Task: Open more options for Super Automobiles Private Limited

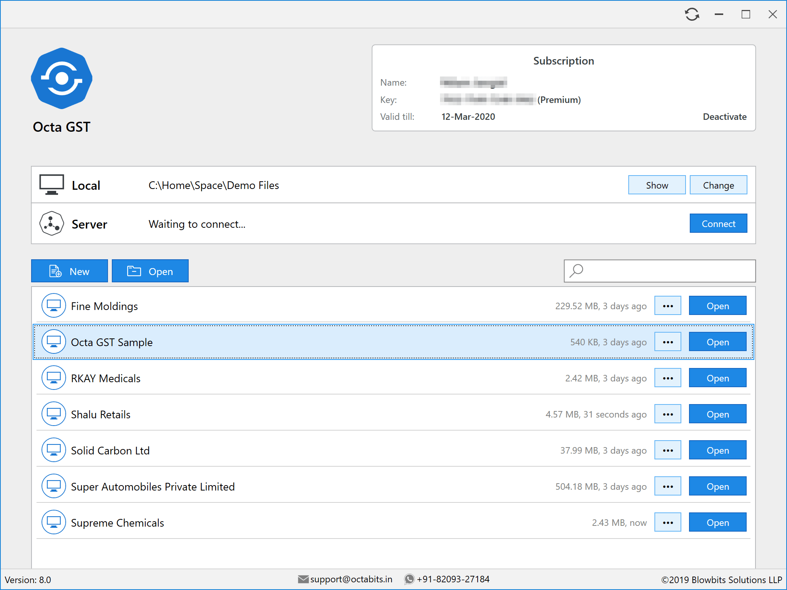Action: [668, 486]
